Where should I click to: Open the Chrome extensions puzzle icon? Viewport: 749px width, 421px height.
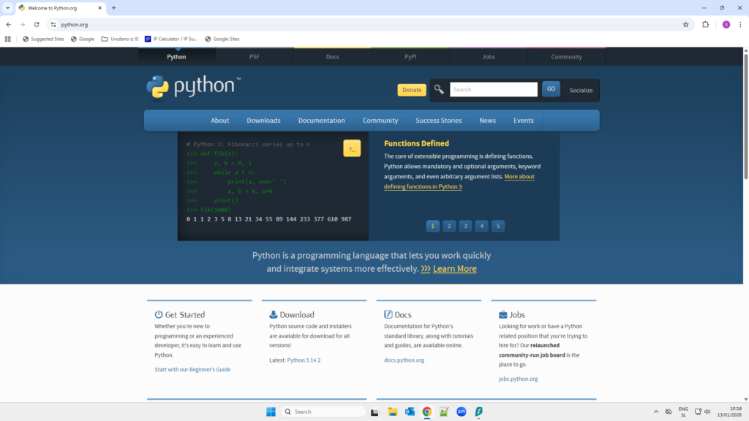pyautogui.click(x=705, y=24)
